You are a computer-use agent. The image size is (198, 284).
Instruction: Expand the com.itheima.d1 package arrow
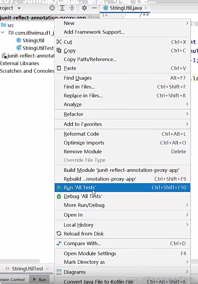(x=2, y=33)
